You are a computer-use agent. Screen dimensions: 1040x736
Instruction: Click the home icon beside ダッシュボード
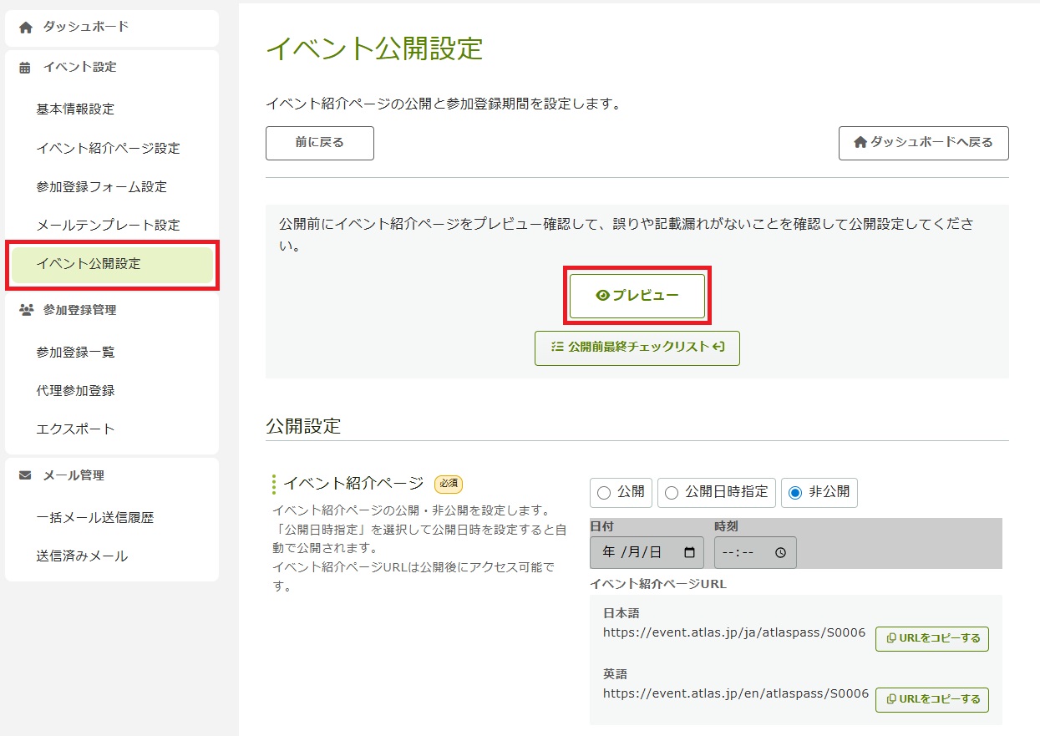tap(26, 28)
